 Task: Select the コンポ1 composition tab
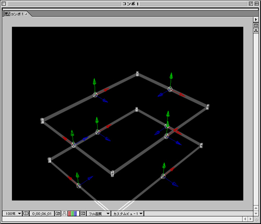[x=16, y=14]
